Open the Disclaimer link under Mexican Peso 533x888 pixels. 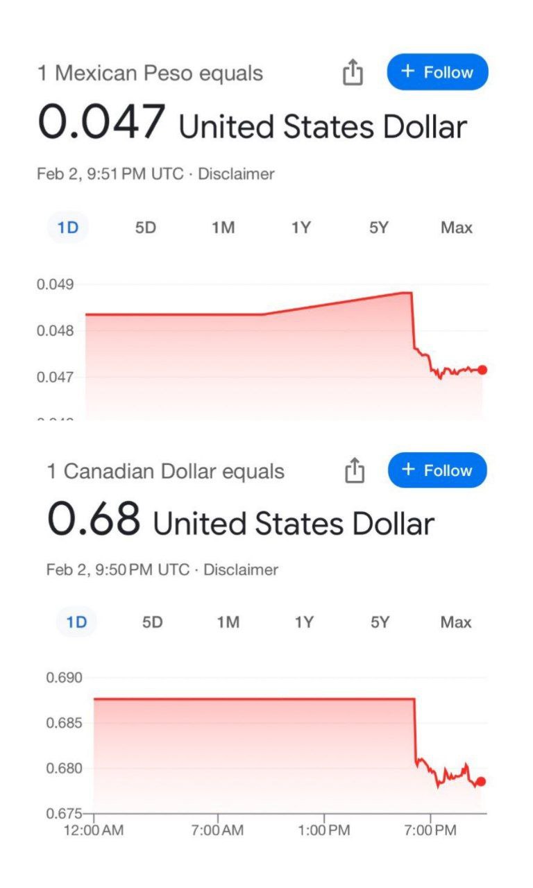pos(236,173)
